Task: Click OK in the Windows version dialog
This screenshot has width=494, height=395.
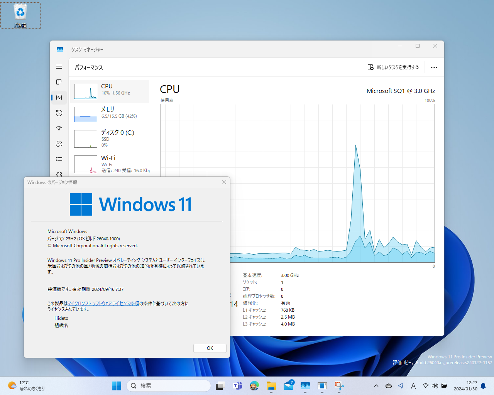Action: (210, 348)
